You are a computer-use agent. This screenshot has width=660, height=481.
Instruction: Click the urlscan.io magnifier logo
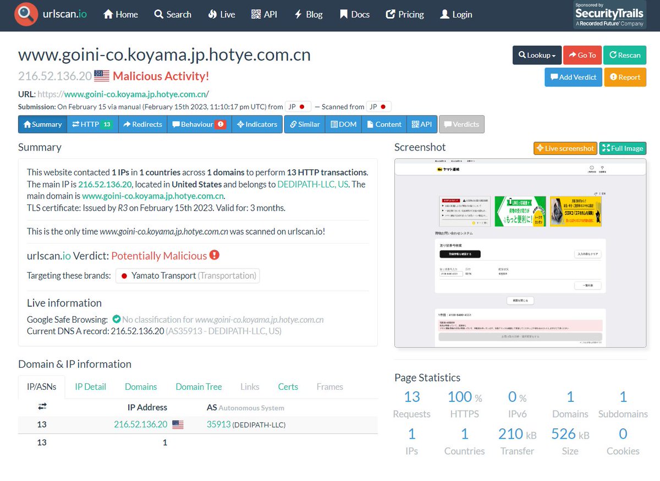click(x=26, y=15)
